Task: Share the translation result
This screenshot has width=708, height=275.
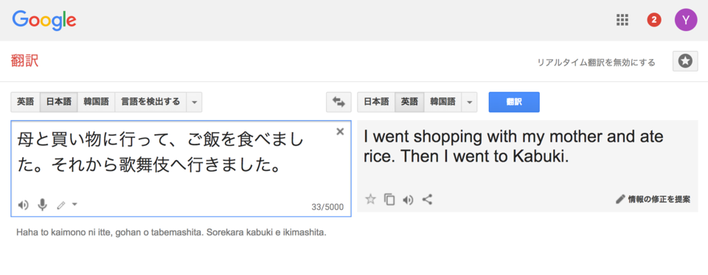Action: [427, 199]
